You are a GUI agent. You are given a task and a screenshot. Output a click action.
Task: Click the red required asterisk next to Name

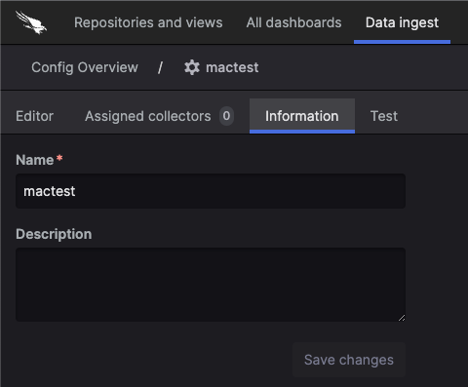point(59,158)
